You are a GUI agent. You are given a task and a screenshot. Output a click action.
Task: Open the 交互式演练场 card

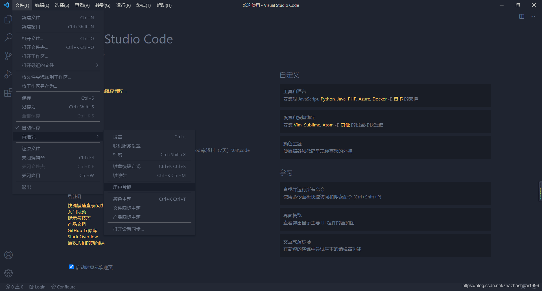pyautogui.click(x=385, y=245)
